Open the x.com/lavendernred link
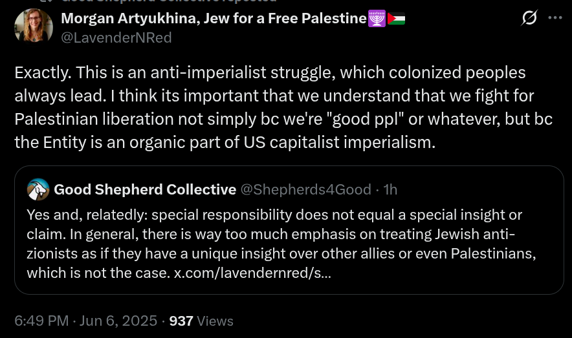 pos(252,273)
